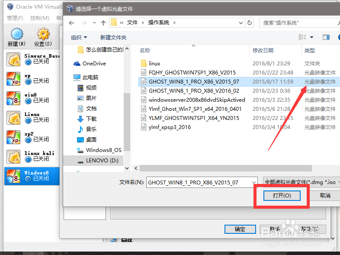Open the 控制(M) menu in VirtualBox
The width and height of the screenshot is (340, 255).
point(40,18)
